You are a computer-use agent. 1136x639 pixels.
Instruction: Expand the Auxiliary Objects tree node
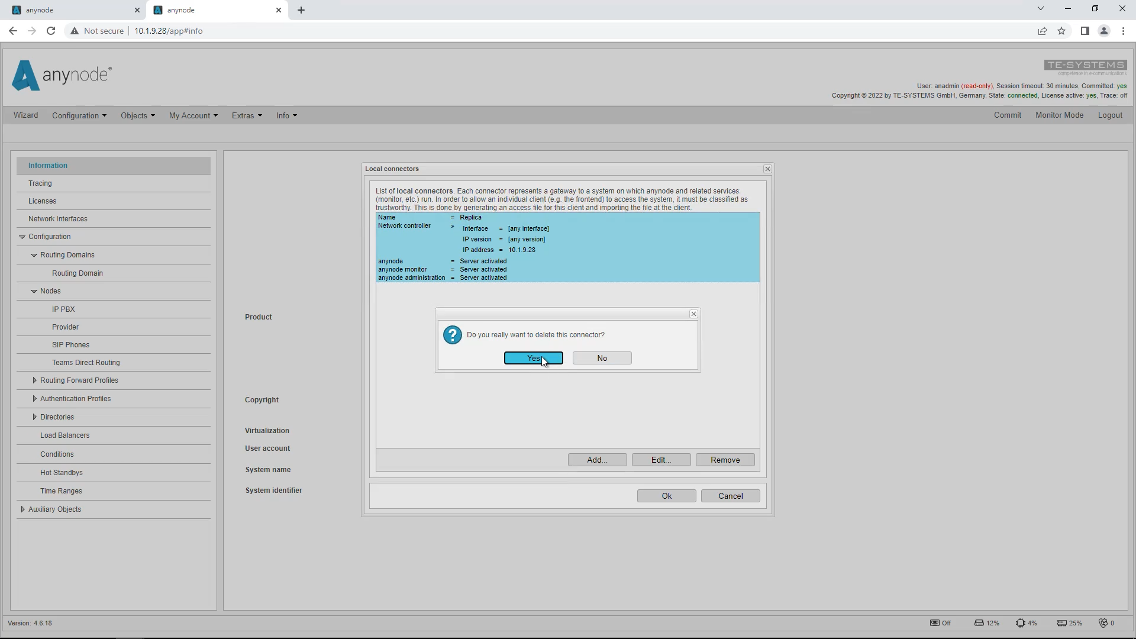(22, 509)
